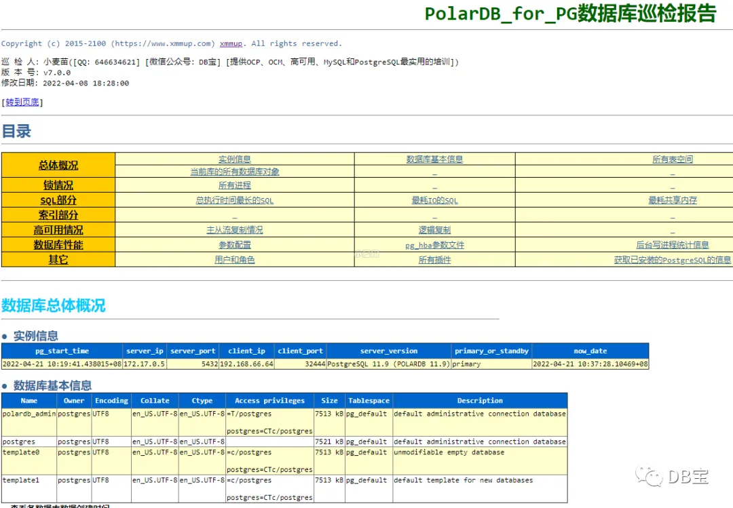The width and height of the screenshot is (733, 508).
Task: Click the server_ip column header
Action: click(145, 351)
